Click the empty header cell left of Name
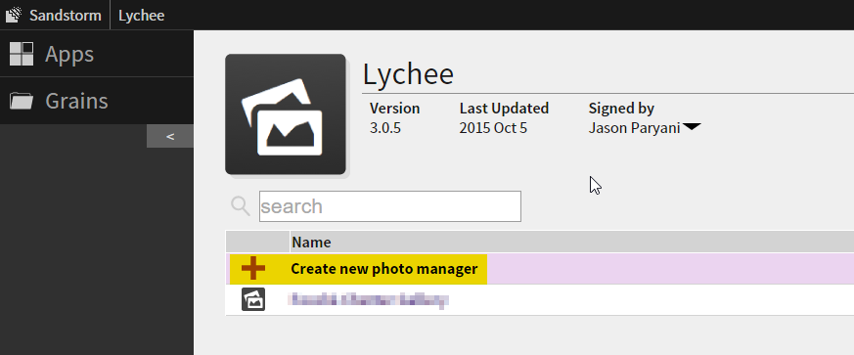 click(257, 242)
